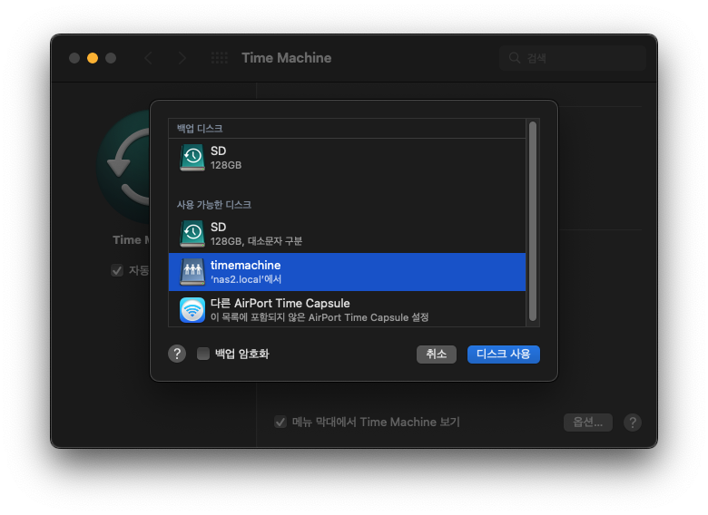The height and width of the screenshot is (515, 708).
Task: Go forward with the right chevron
Action: (x=182, y=58)
